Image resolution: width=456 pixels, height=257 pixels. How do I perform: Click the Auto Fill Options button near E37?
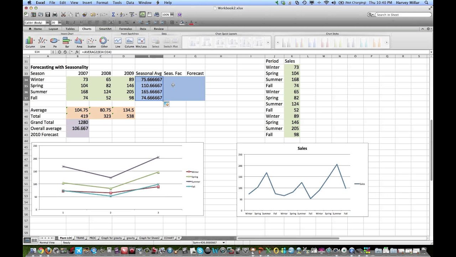point(166,104)
